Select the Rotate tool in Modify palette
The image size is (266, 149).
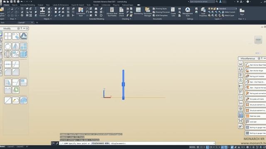coord(8,46)
